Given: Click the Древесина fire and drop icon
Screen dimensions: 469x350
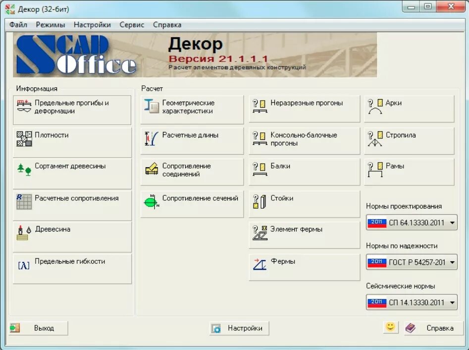Looking at the screenshot, I should pos(24,233).
